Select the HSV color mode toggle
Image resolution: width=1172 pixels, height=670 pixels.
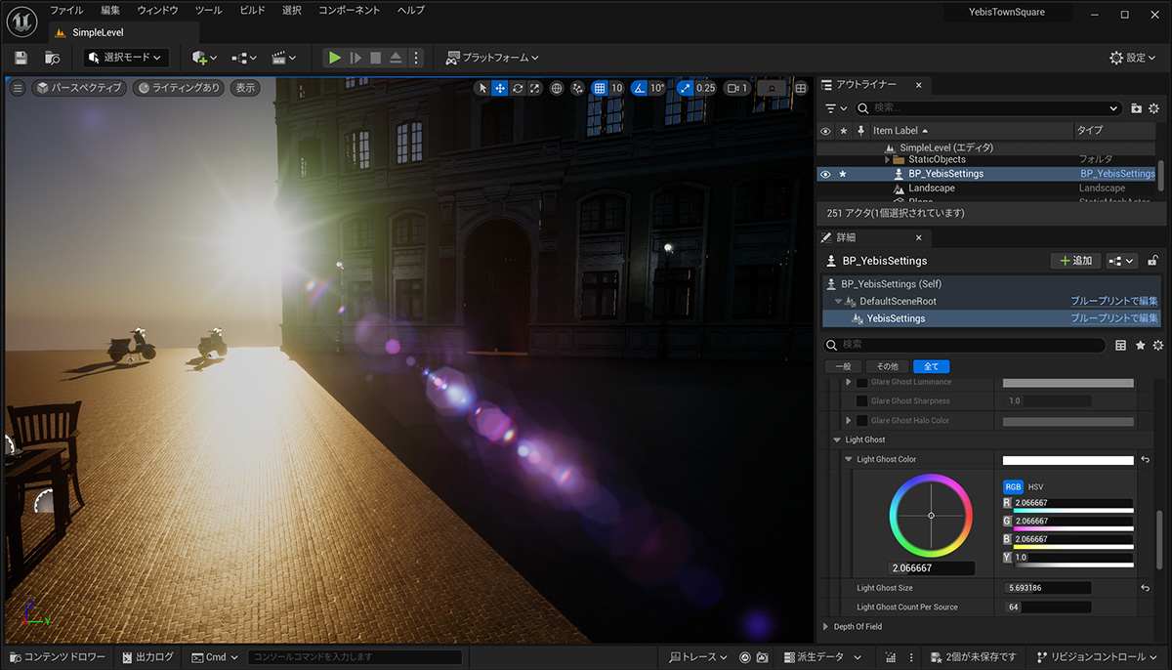[x=1036, y=486]
